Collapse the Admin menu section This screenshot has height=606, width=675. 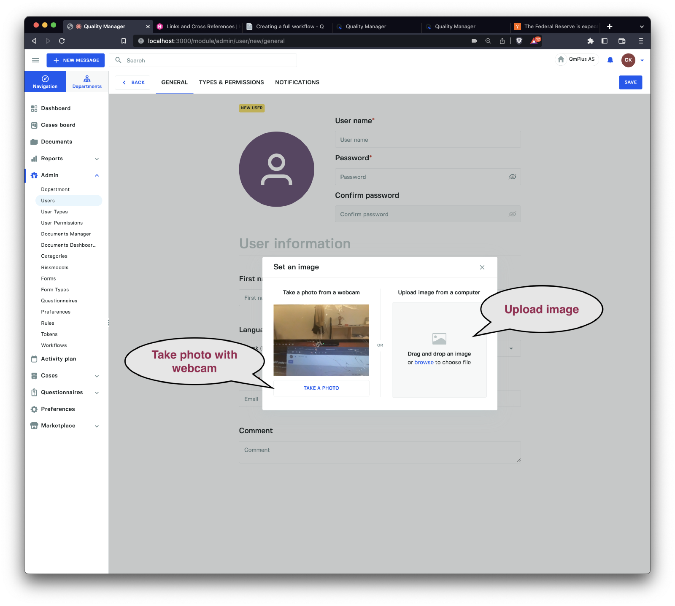[x=97, y=175]
